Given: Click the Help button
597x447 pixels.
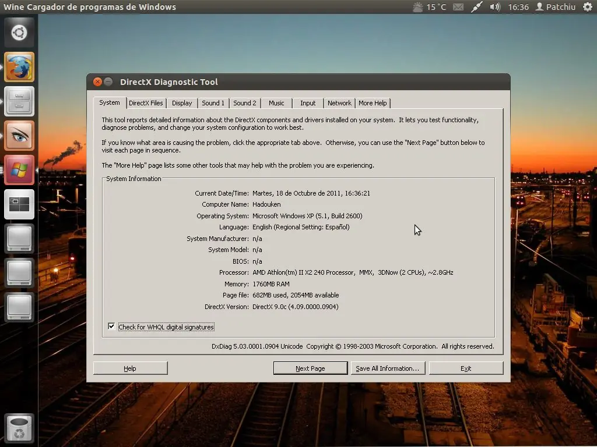Looking at the screenshot, I should (130, 368).
